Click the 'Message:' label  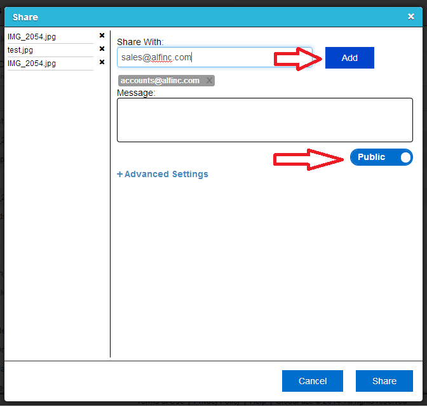[x=136, y=93]
